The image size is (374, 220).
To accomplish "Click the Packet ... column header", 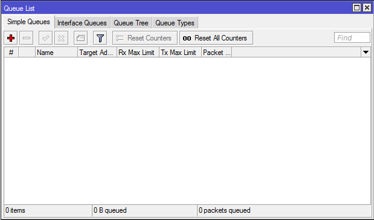I will (x=216, y=52).
